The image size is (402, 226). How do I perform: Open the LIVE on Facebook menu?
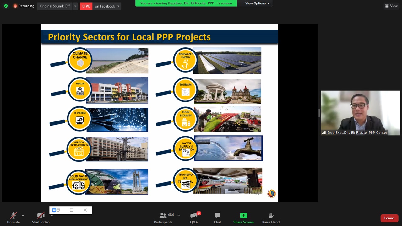107,6
